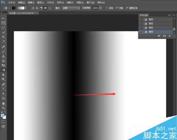
Task: Select the Lasso tool
Action: (x=4, y=28)
